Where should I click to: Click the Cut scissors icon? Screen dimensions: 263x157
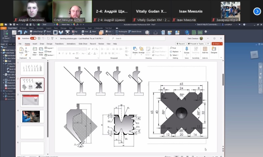click(26, 48)
